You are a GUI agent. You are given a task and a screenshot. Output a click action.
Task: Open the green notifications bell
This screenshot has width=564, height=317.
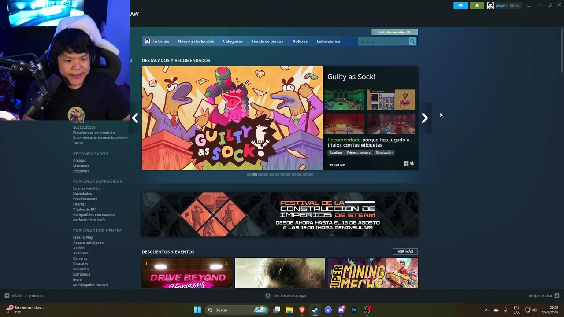click(477, 6)
